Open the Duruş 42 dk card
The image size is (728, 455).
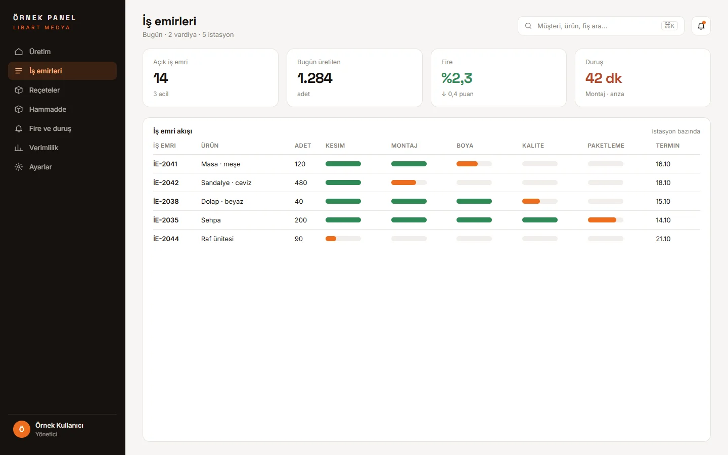[x=643, y=78]
